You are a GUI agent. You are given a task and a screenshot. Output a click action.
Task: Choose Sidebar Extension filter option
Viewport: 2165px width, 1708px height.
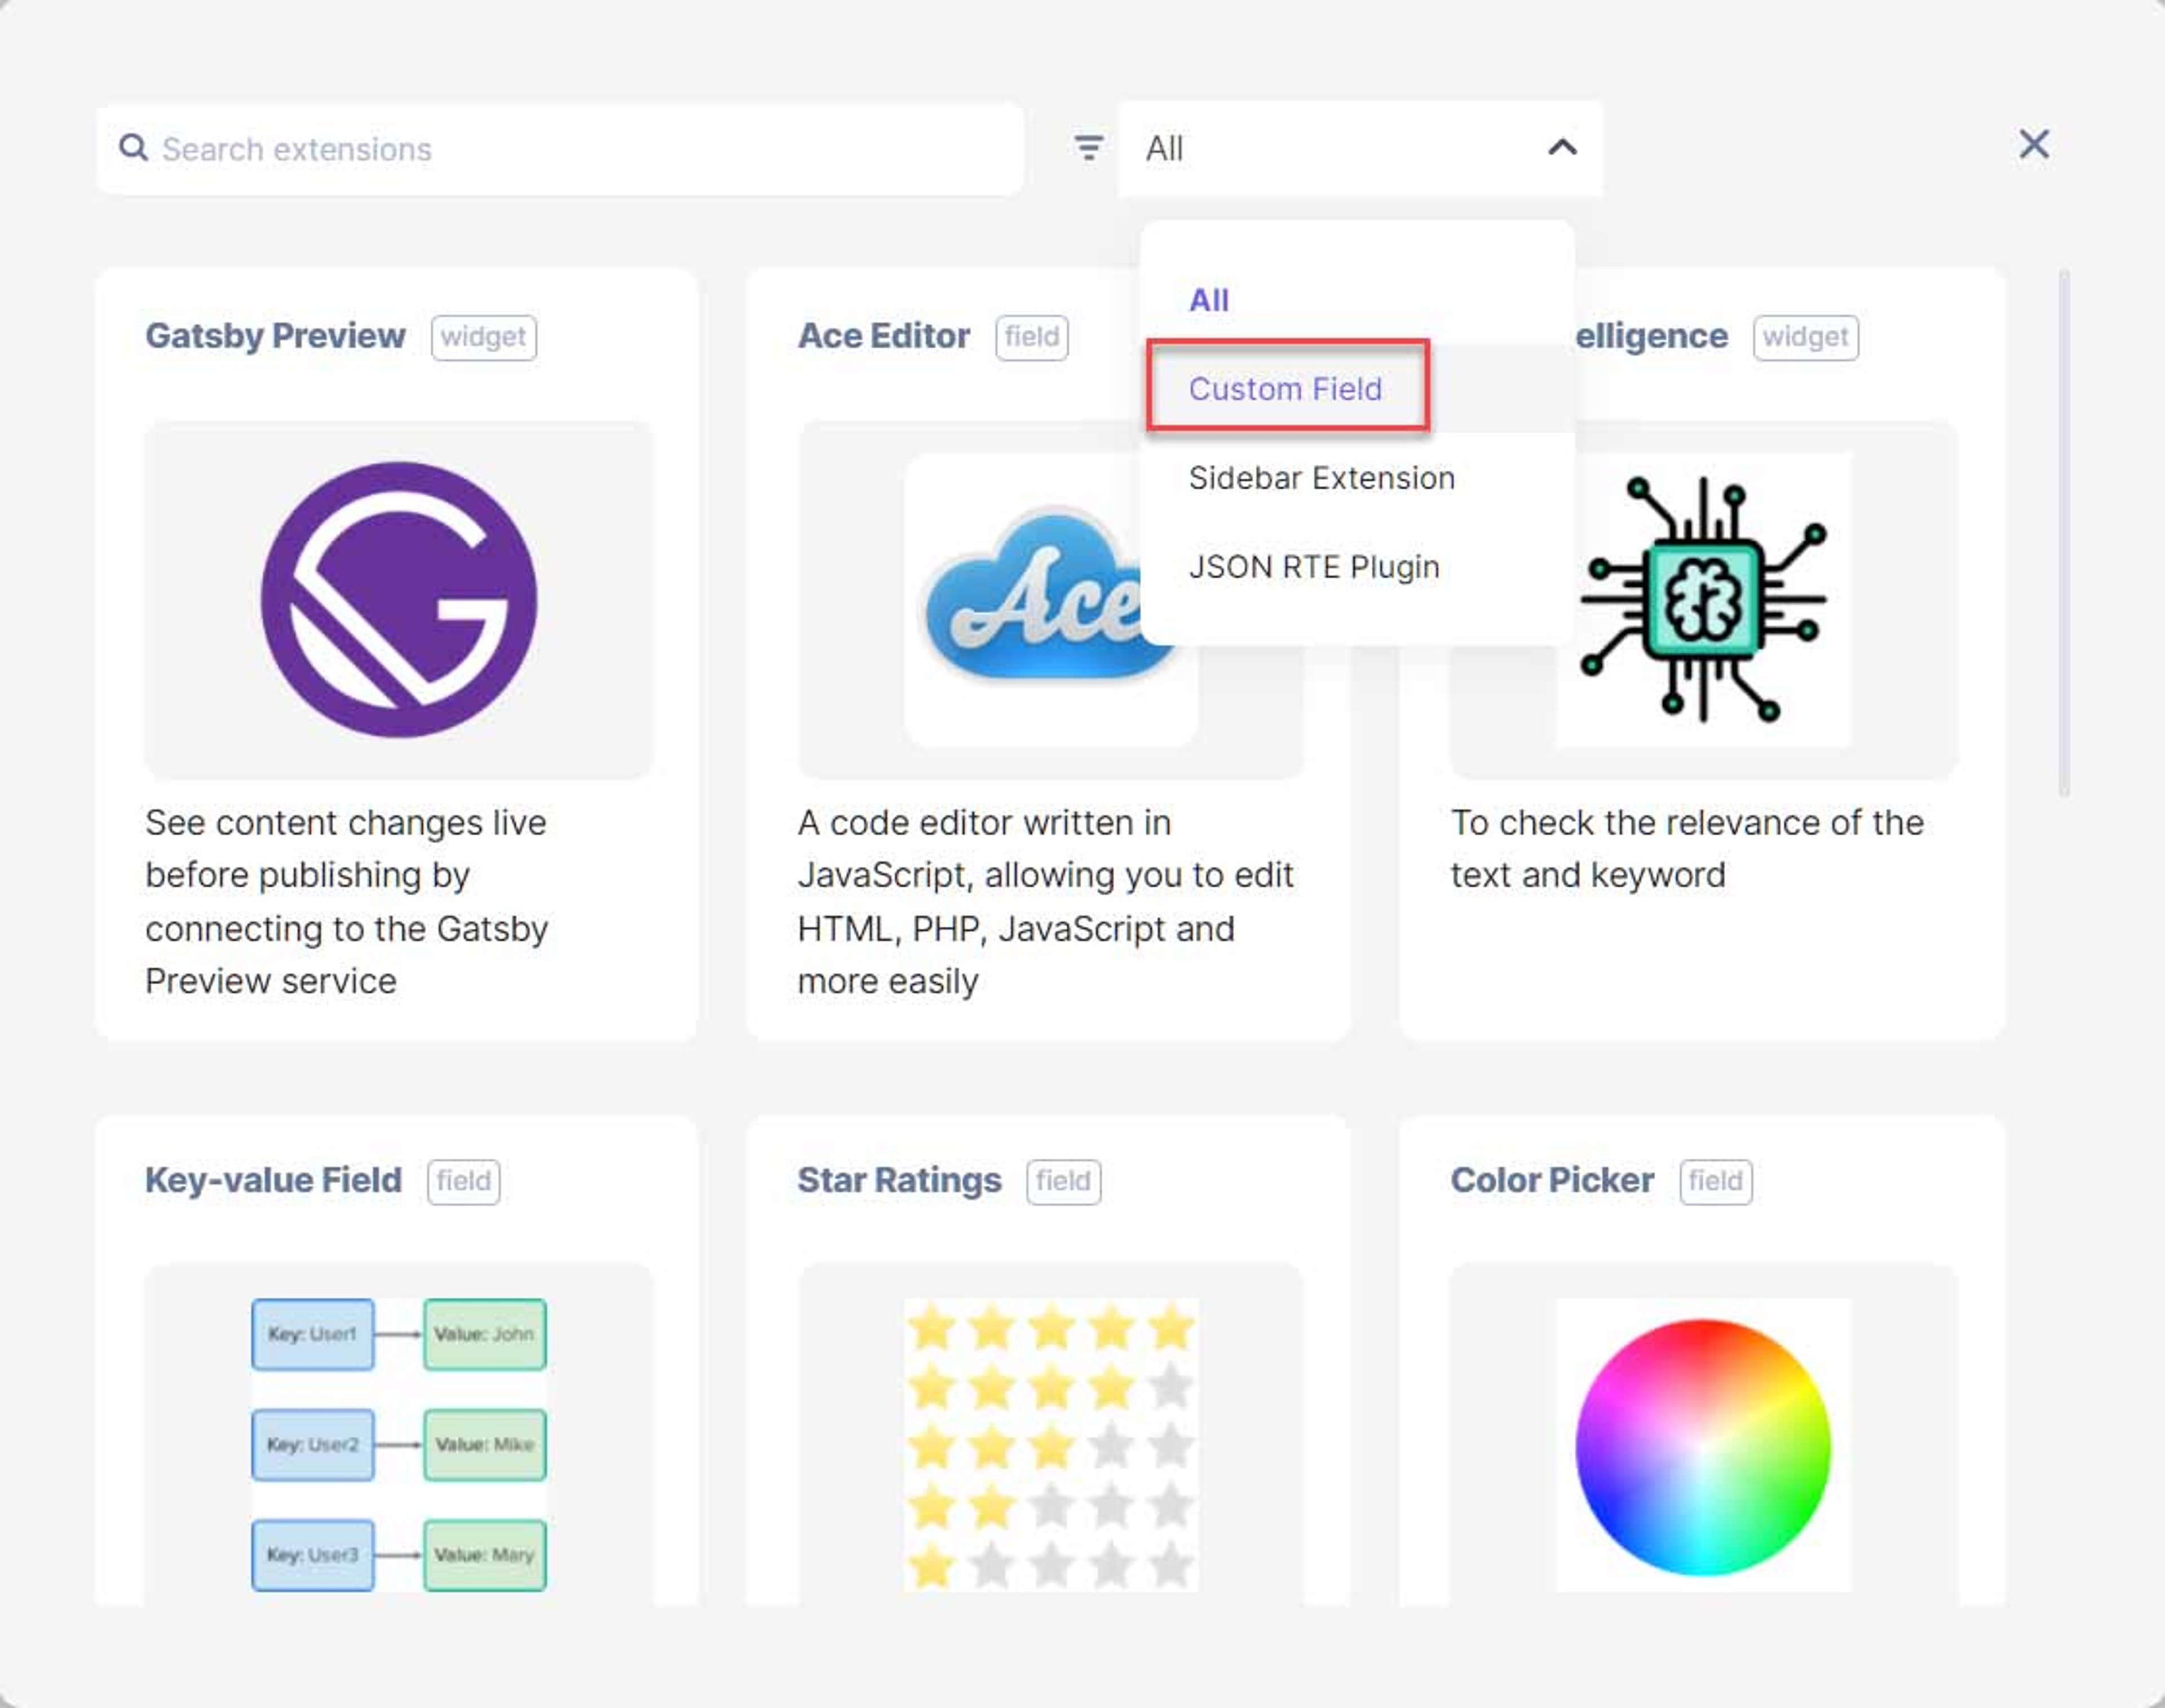coord(1321,478)
